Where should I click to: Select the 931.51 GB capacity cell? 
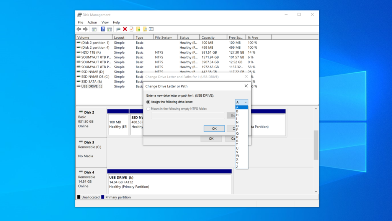pyautogui.click(x=209, y=52)
